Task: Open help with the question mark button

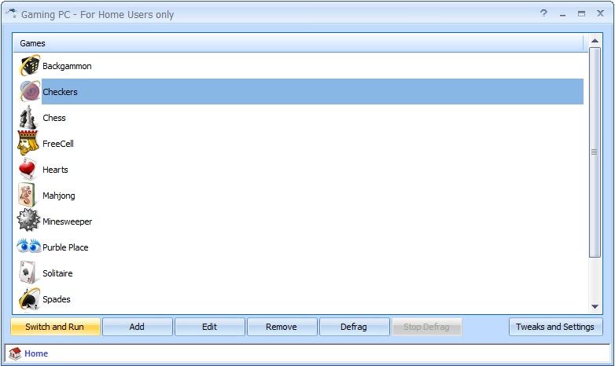Action: pyautogui.click(x=543, y=13)
